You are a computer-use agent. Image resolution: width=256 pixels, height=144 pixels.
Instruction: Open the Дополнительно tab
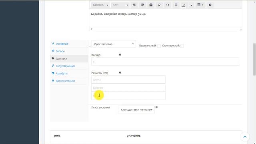click(x=69, y=81)
